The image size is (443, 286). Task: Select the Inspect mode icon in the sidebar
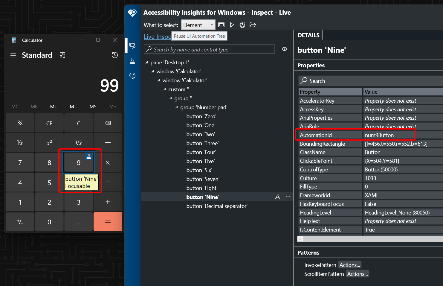[x=132, y=46]
